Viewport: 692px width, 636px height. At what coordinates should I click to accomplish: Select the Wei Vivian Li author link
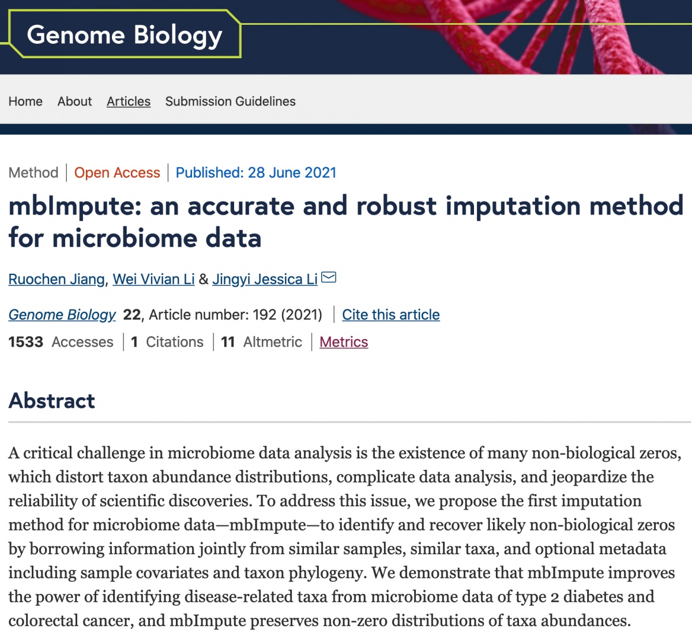click(x=153, y=279)
